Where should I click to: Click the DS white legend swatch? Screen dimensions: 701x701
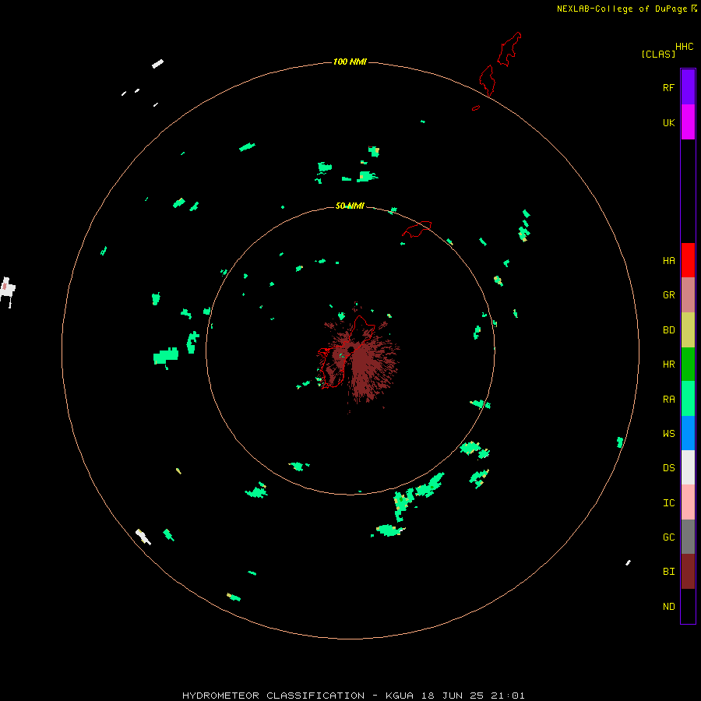[x=688, y=467]
